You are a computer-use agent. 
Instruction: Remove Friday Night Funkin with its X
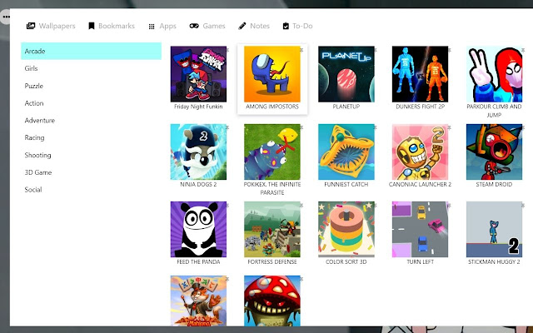(227, 50)
